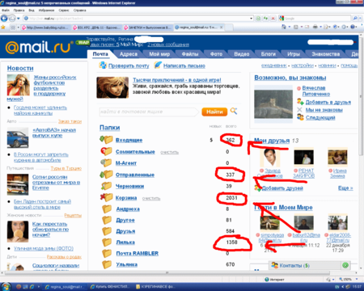The image size is (364, 291).
Task: Click the browser Back arrow button
Action: [4, 19]
